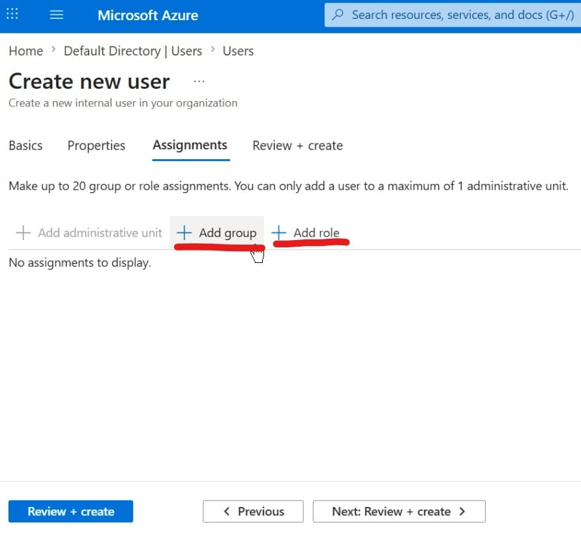Select the Assignments tab

tap(190, 146)
